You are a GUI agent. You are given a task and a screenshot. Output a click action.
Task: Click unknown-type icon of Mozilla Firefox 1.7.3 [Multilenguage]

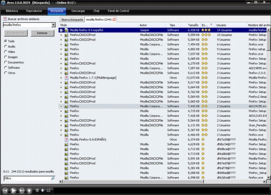point(66,78)
